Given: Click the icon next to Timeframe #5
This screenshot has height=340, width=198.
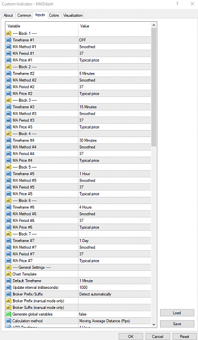Looking at the screenshot, I should (9, 174).
